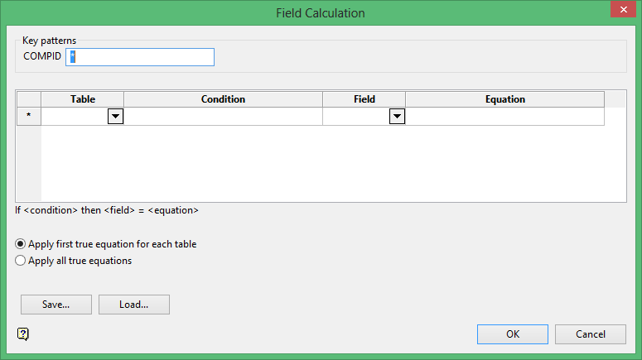Click the Field Calculation title bar
The width and height of the screenshot is (642, 360).
(320, 12)
